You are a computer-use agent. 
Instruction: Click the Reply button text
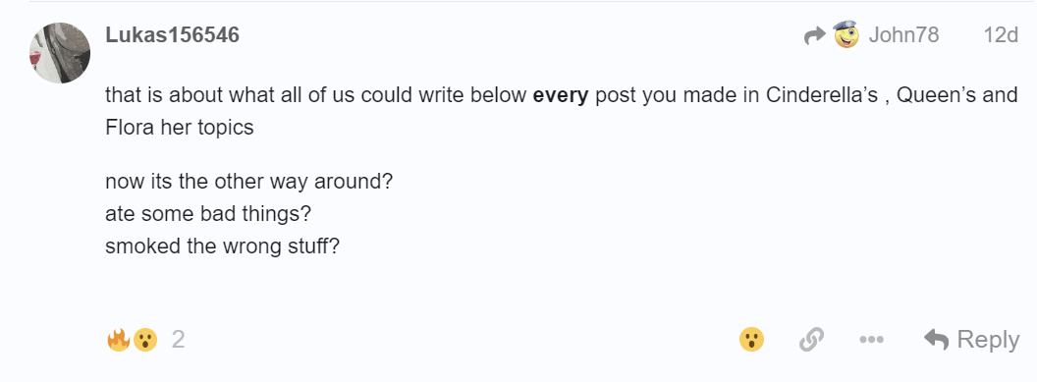988,341
